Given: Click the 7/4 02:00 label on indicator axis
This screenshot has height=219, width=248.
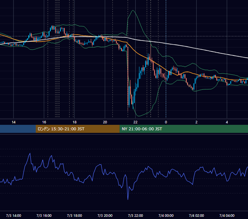Looking at the screenshot, I should (x=197, y=215).
